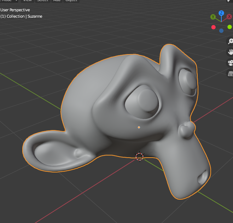
Task: Open the View menu in viewport header
Action: click(x=28, y=1)
